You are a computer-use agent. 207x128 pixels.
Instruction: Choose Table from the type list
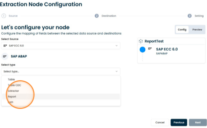61,80
